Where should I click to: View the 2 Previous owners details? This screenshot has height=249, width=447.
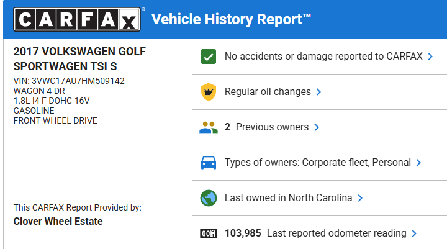[266, 127]
